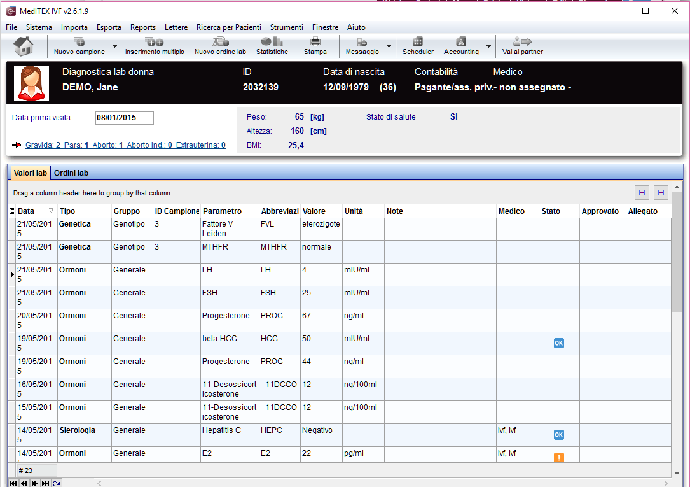Open the File menu
This screenshot has width=690, height=487.
(11, 27)
